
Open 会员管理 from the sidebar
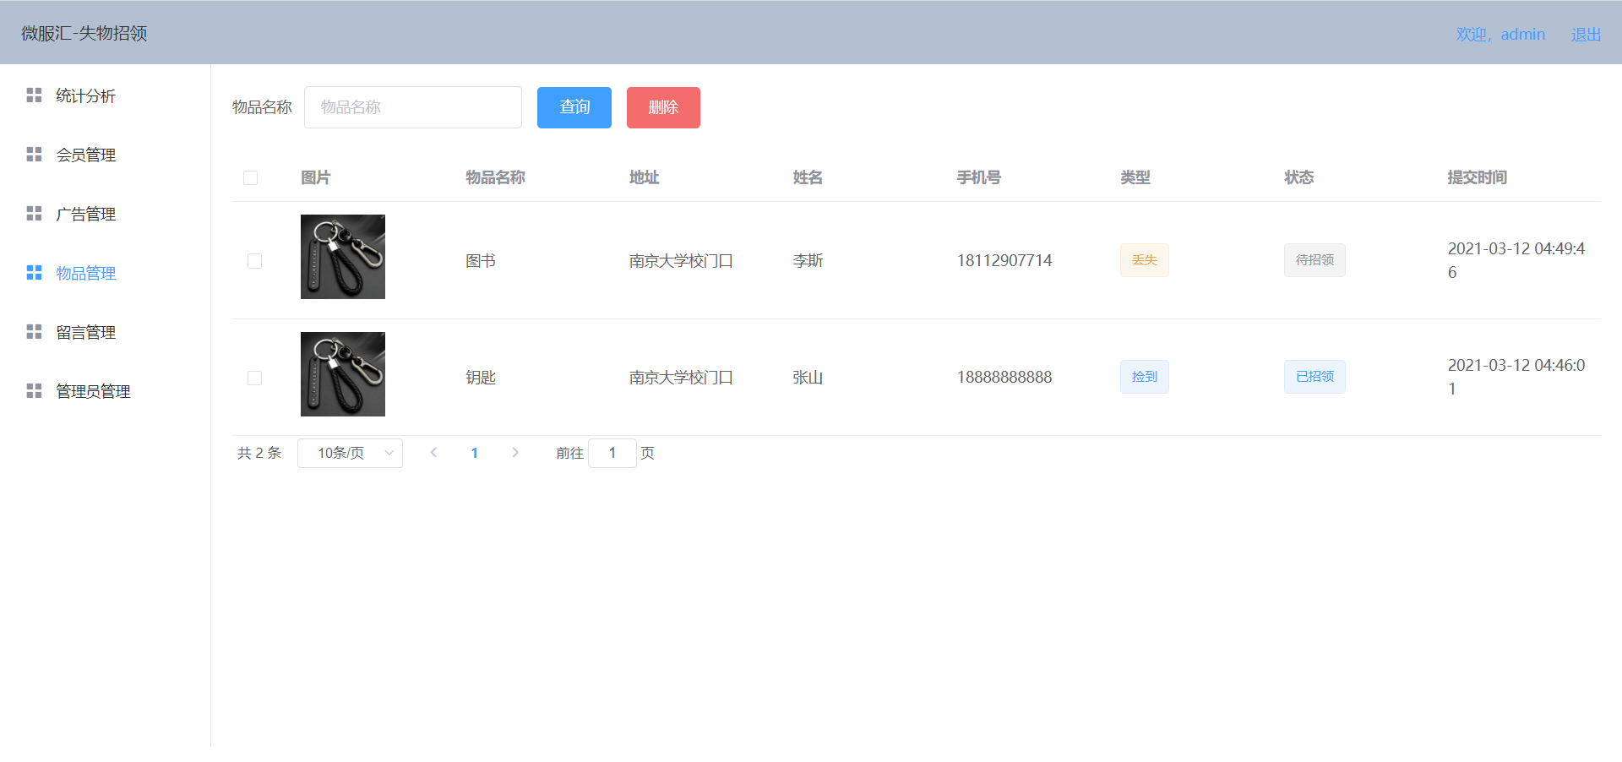(85, 155)
